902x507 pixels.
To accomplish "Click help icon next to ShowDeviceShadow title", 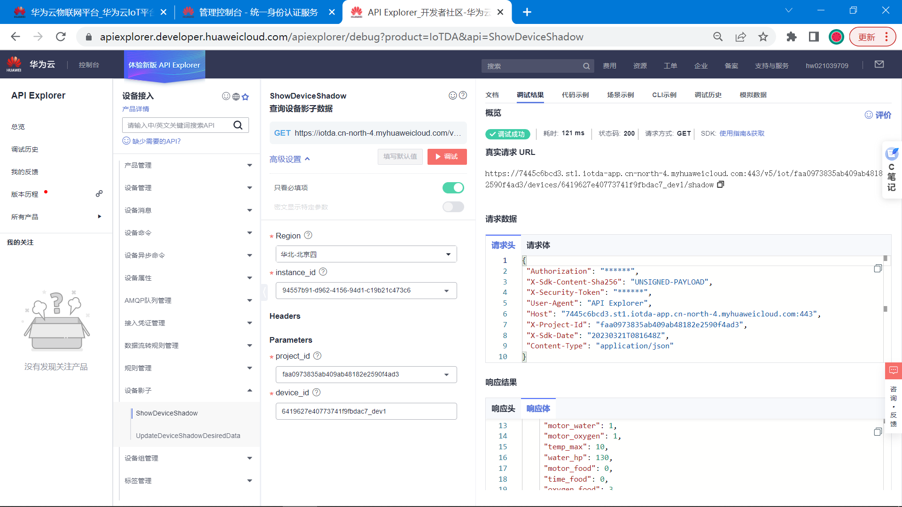I will (x=463, y=95).
